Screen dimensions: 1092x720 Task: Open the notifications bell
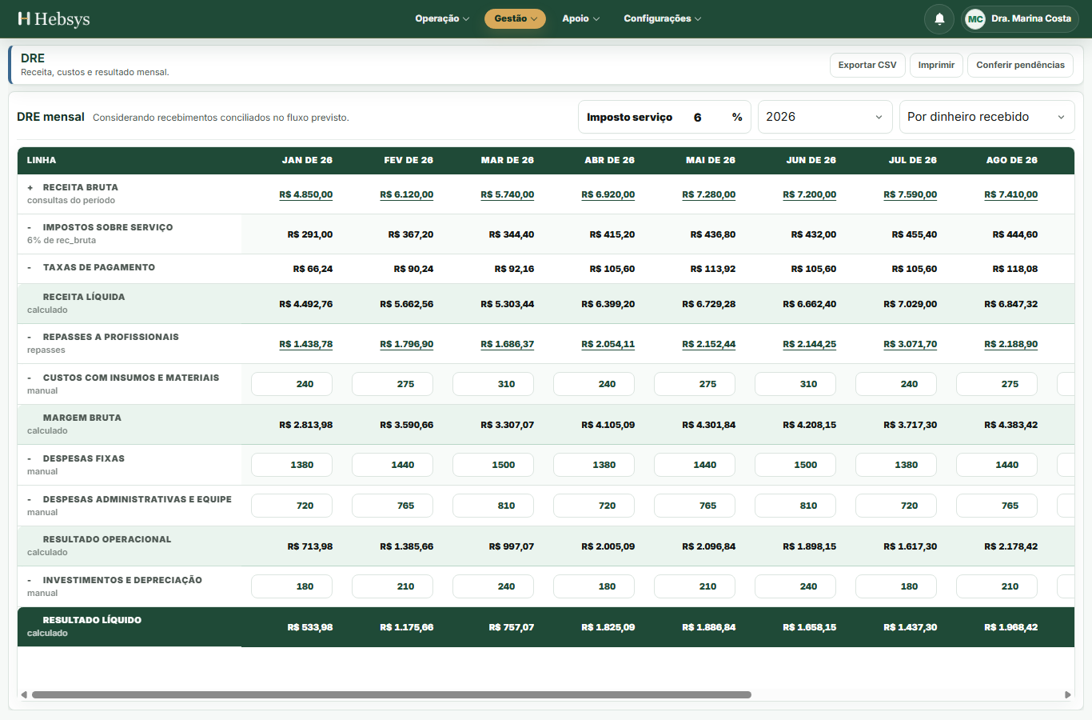tap(939, 18)
